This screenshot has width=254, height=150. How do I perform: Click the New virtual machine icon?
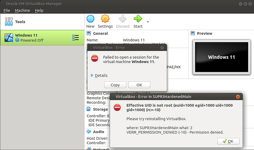point(90,19)
